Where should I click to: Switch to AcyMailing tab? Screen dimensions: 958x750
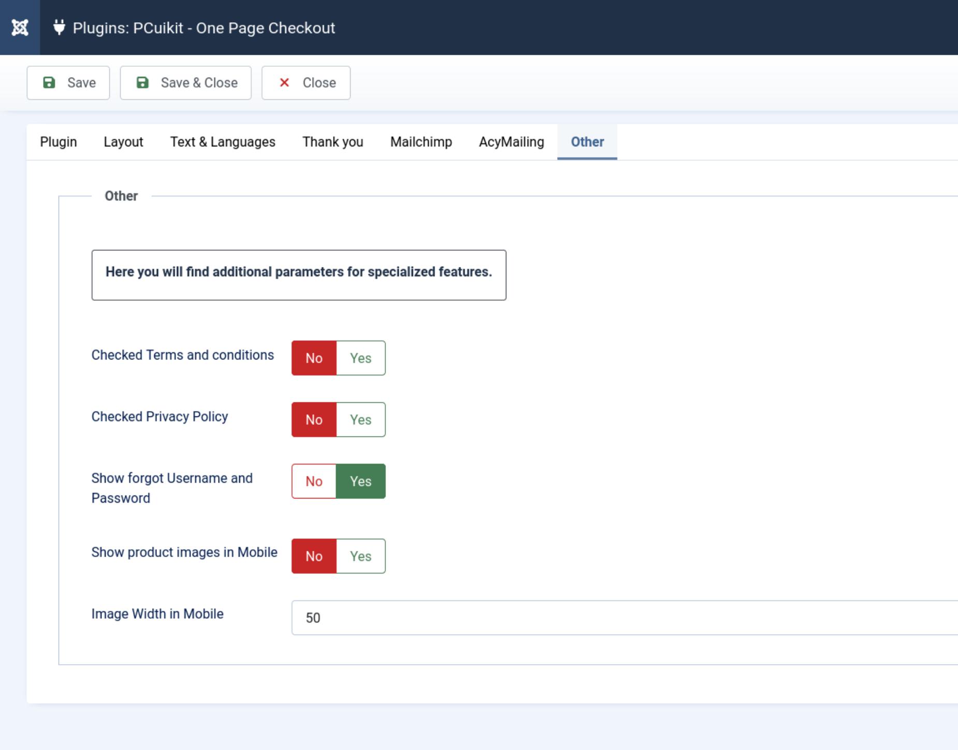click(x=512, y=142)
